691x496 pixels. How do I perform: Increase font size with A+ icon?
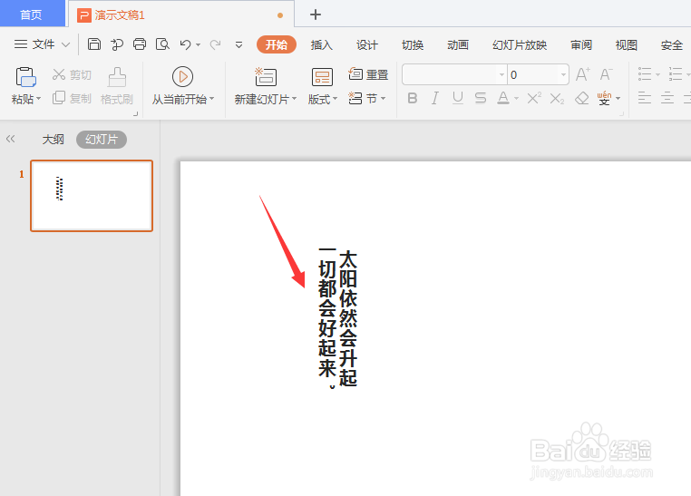(x=583, y=74)
